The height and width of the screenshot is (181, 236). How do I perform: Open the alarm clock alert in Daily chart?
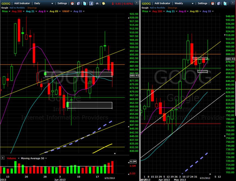click(72, 3)
